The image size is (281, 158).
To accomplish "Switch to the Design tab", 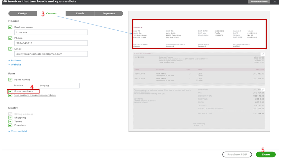I will click(x=23, y=13).
